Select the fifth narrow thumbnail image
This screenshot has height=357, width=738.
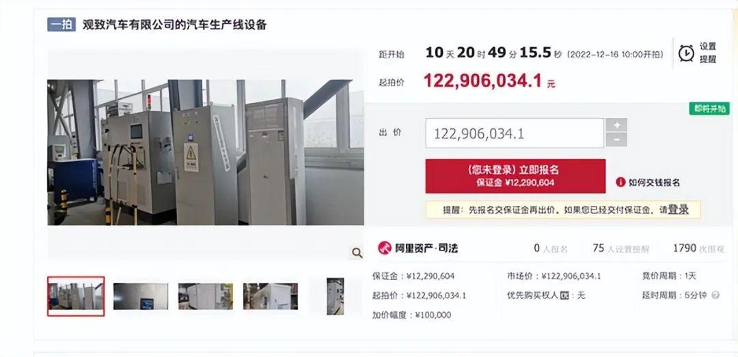(336, 296)
